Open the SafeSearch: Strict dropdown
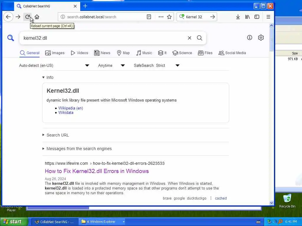This screenshot has height=226, width=302. coord(157,66)
